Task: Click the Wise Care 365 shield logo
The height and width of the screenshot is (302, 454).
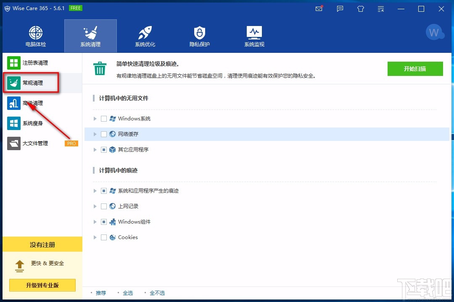Action: click(x=7, y=8)
